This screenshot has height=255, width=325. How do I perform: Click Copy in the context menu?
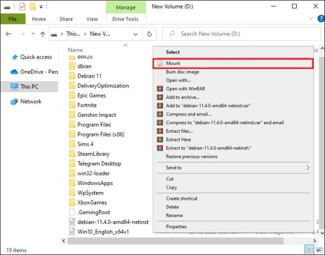[x=233, y=187]
